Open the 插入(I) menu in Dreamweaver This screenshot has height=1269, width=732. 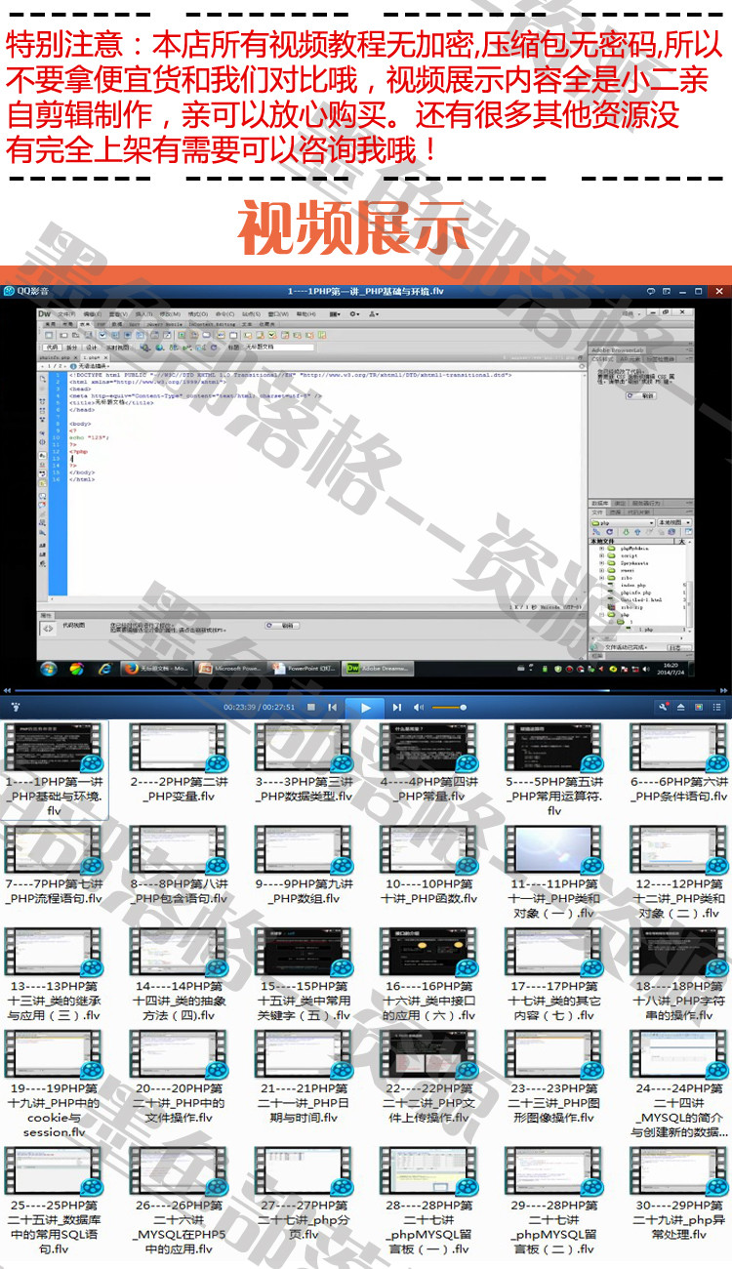click(144, 314)
